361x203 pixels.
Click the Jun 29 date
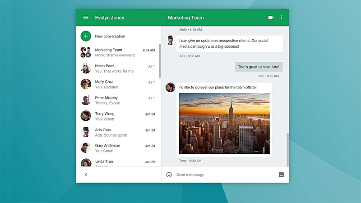[x=150, y=162]
